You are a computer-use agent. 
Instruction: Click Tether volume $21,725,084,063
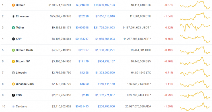(x=104, y=27)
